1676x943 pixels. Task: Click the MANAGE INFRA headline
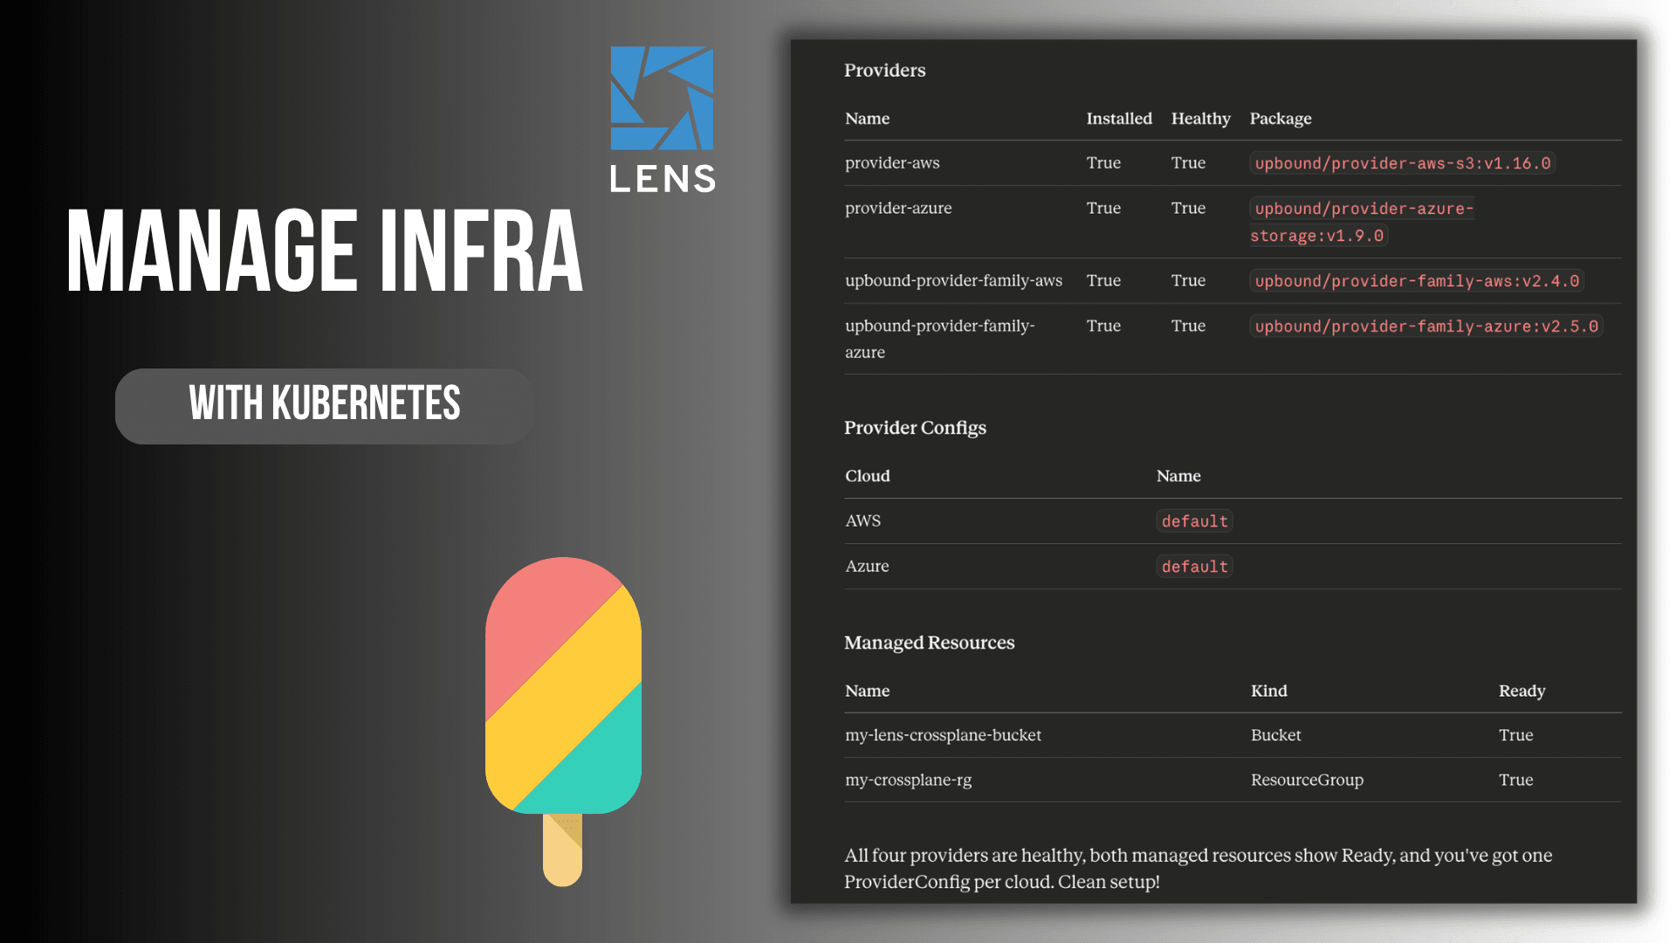324,252
